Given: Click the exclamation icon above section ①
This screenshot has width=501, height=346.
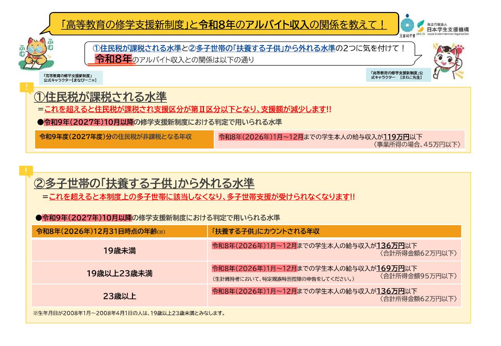Looking at the screenshot, I should 26,88.
